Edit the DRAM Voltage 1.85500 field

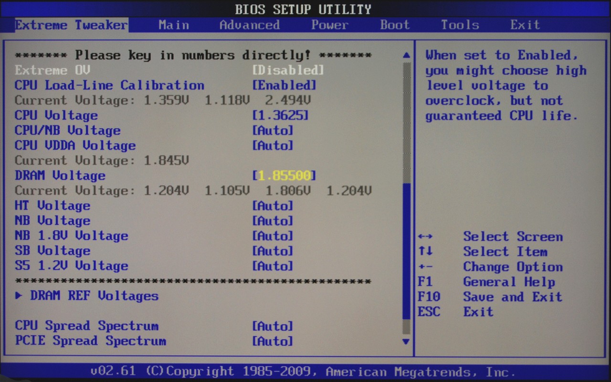[x=284, y=176]
